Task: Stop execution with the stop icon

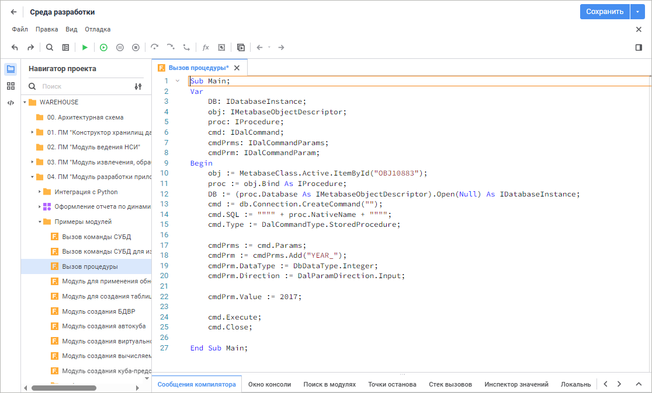Action: tap(136, 47)
